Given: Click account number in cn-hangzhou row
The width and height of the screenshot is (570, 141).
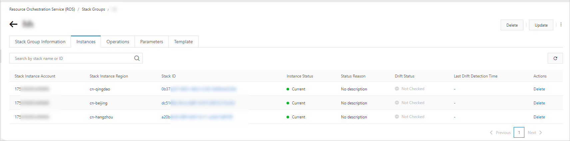Looking at the screenshot, I should pyautogui.click(x=32, y=117).
